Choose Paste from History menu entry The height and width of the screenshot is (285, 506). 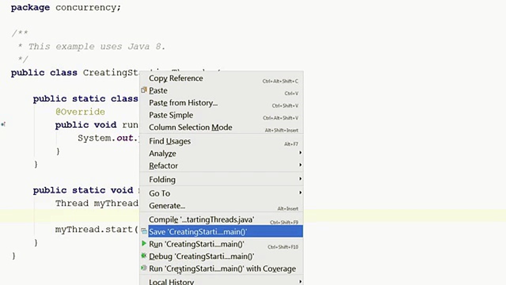pos(183,103)
